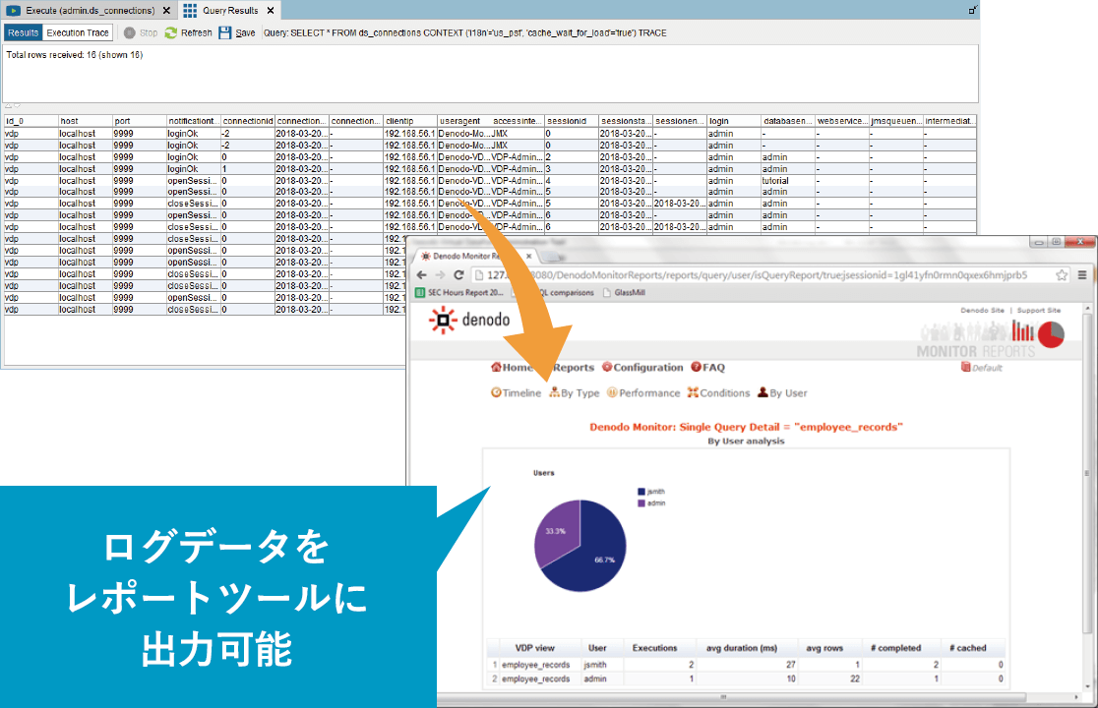The image size is (1098, 708).
Task: Click the detach panel icon at top right
Action: click(x=973, y=10)
